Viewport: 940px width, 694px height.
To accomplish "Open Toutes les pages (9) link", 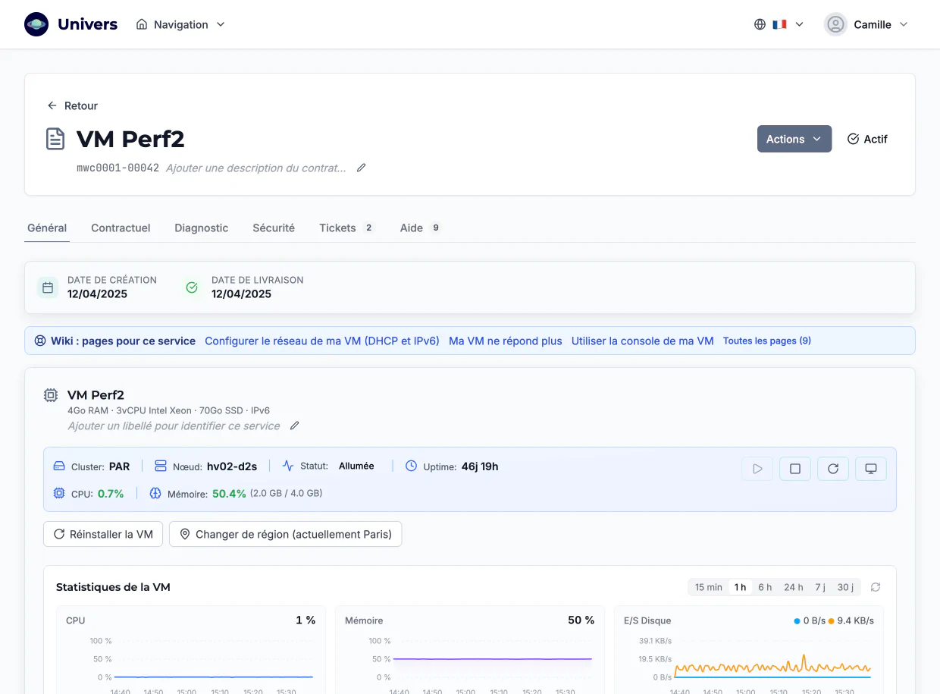I will [767, 341].
